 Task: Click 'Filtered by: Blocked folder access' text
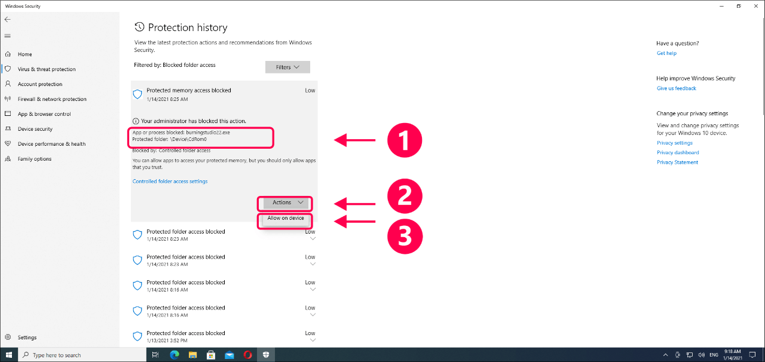tap(175, 65)
